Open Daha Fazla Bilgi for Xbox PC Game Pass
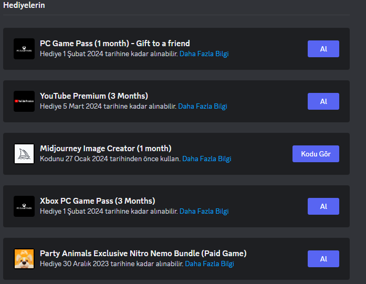366x284 pixels. coord(204,212)
